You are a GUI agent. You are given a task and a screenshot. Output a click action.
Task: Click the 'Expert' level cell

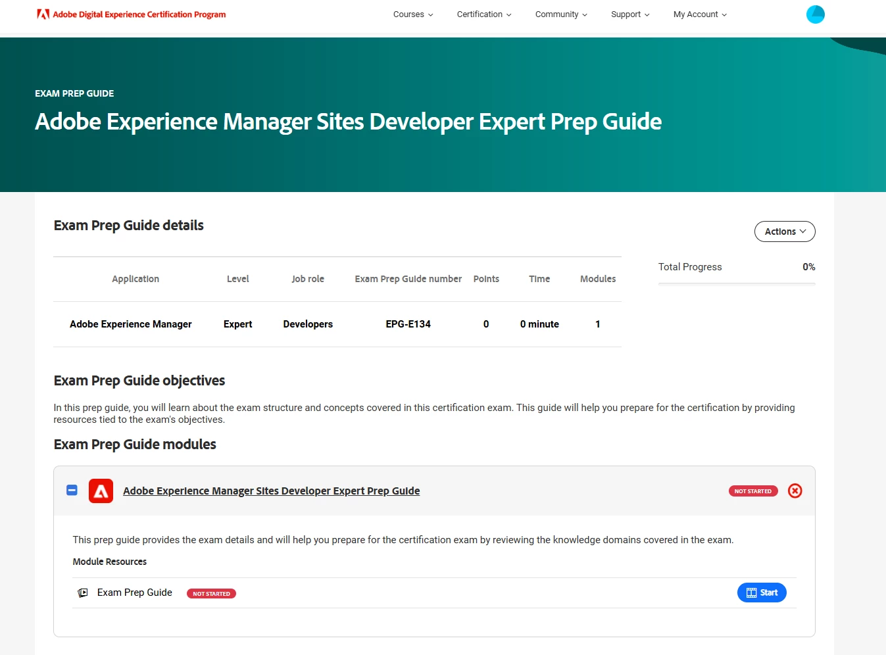click(x=237, y=324)
